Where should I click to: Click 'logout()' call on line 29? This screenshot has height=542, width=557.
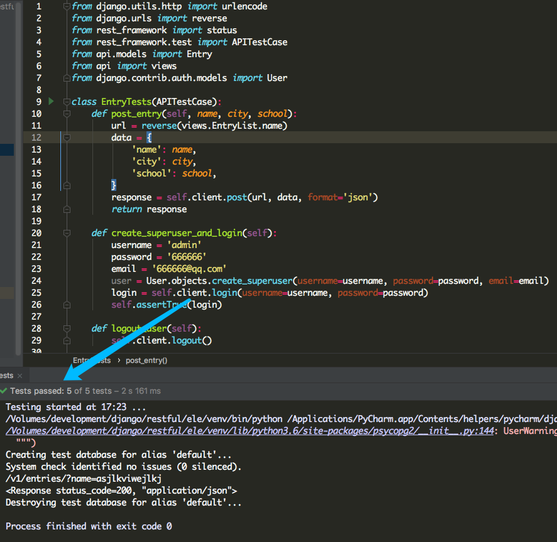pyautogui.click(x=192, y=340)
